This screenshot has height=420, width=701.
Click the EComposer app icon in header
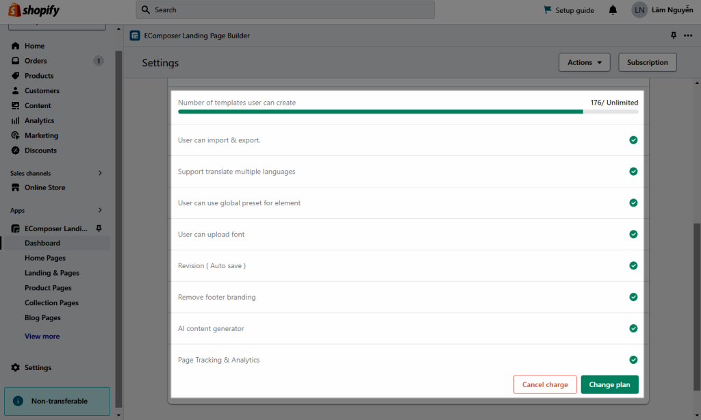point(135,36)
